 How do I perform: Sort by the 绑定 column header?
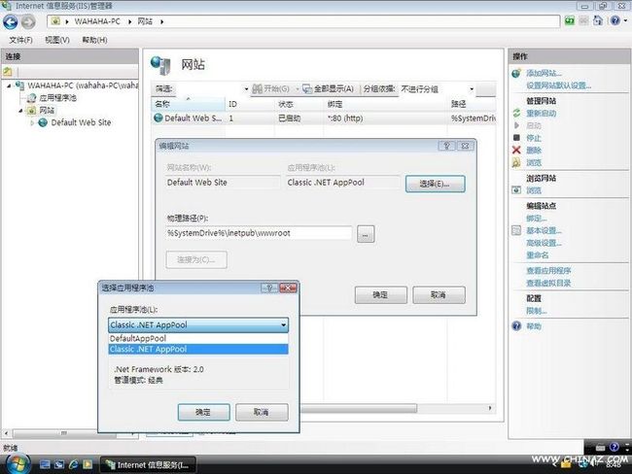385,104
